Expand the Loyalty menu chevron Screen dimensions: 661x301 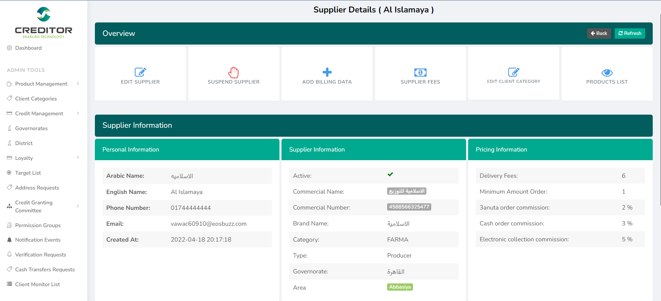[x=78, y=158]
